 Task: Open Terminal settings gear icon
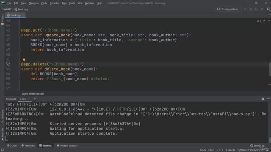[x=263, y=99]
